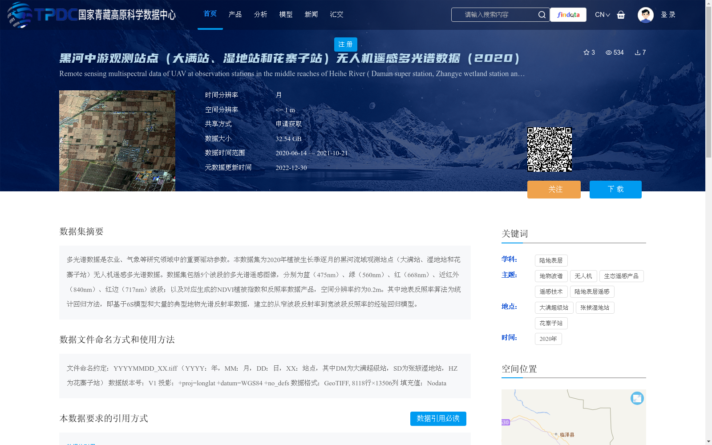Click the 关键词 section heading
Image resolution: width=712 pixels, height=445 pixels.
click(515, 234)
